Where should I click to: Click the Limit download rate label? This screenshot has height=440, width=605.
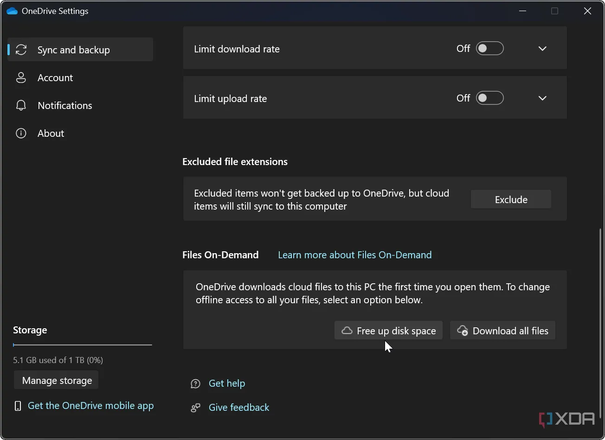(237, 49)
